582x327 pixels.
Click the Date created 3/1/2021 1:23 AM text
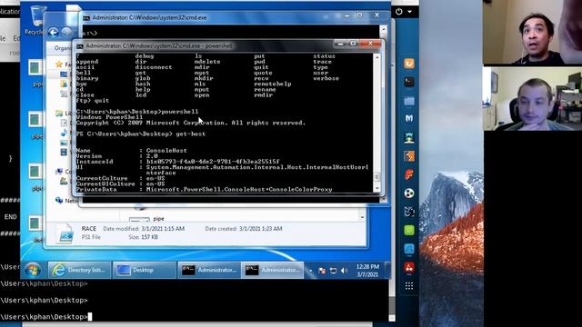[x=244, y=229]
